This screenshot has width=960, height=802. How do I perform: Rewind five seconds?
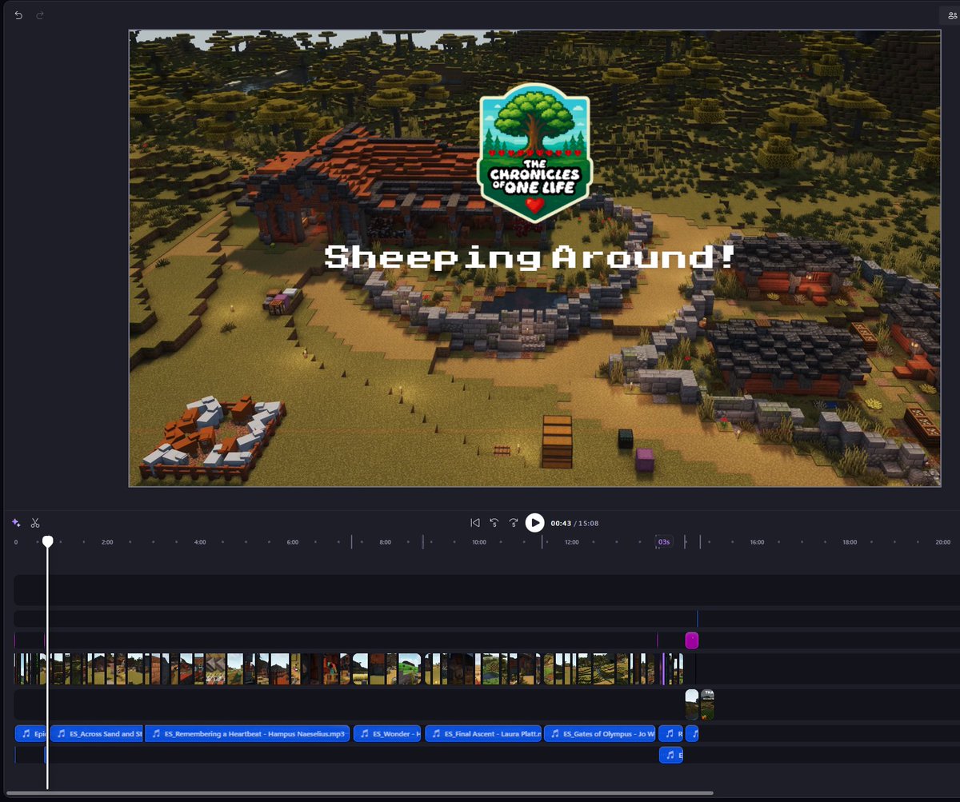(x=494, y=523)
